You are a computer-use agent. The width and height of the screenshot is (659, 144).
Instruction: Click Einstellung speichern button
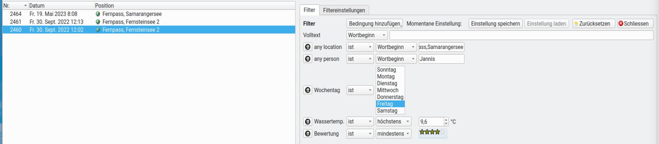[495, 24]
